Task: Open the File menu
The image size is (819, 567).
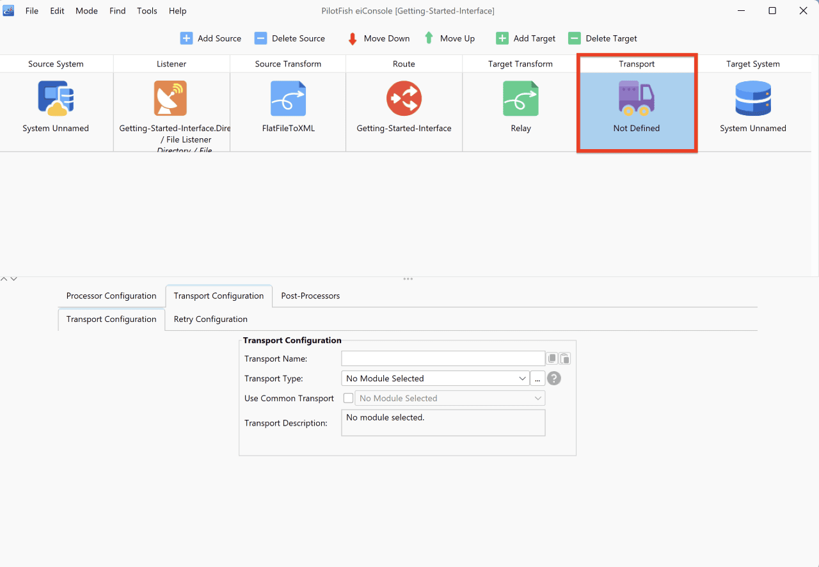Action: 32,11
